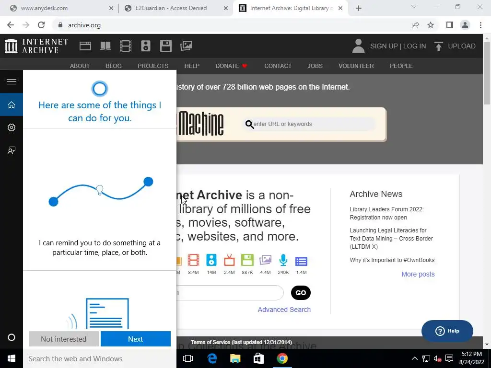Click the Upload arrow icon
Screen dimensions: 491x368
[438, 46]
